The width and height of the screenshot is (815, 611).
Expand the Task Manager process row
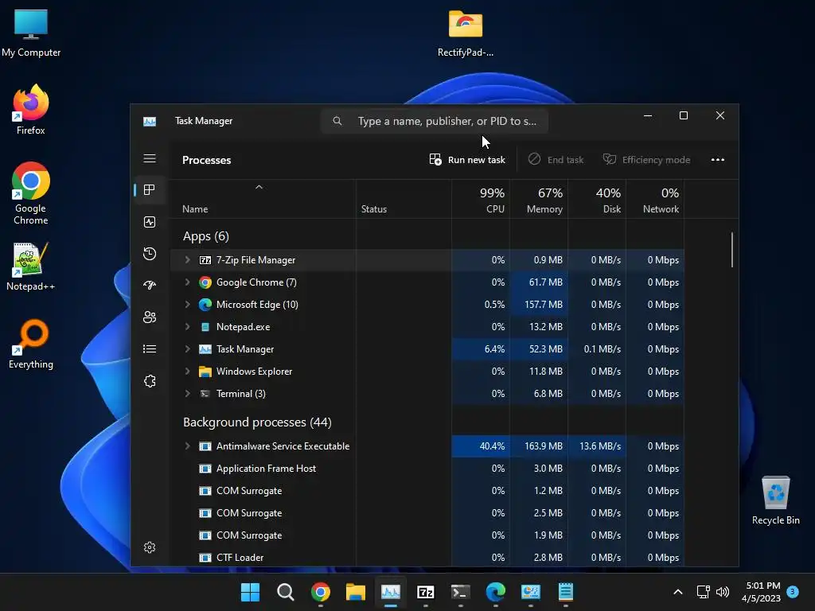[x=188, y=349]
